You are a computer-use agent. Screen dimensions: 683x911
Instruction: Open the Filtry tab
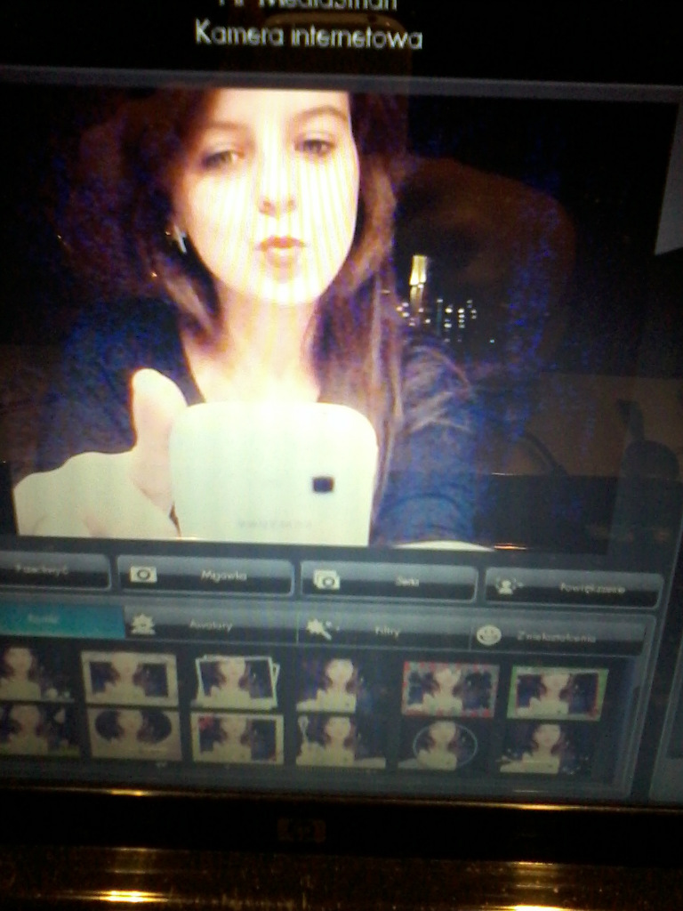(x=384, y=631)
